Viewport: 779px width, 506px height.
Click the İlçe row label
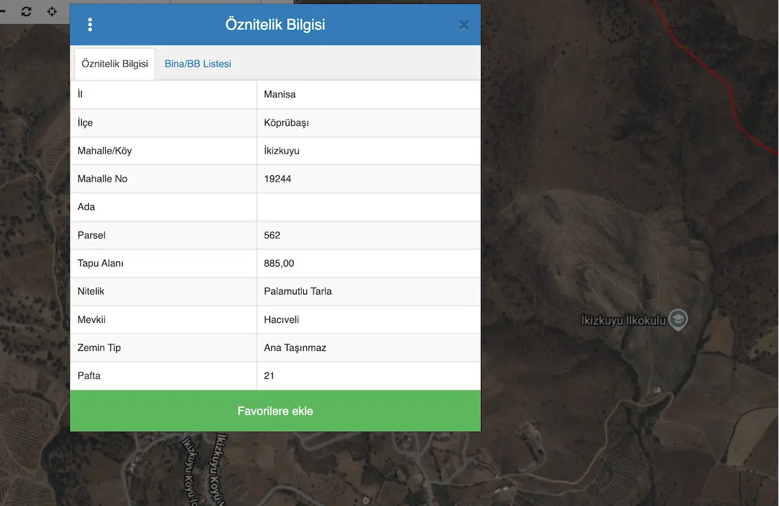pyautogui.click(x=85, y=123)
